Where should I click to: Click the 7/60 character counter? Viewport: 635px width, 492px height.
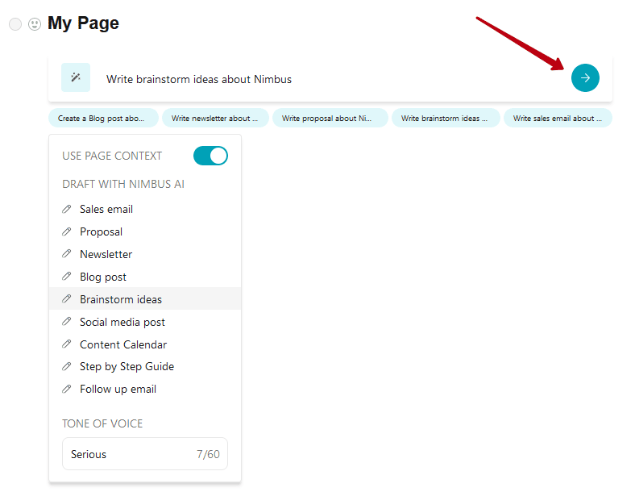point(208,454)
